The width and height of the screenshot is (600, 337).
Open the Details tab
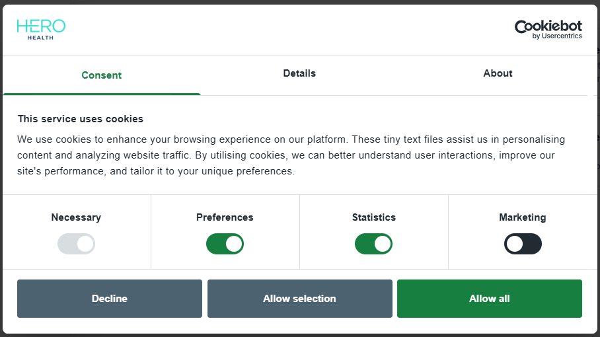coord(299,73)
